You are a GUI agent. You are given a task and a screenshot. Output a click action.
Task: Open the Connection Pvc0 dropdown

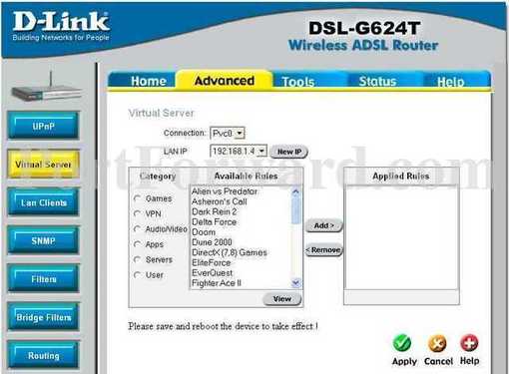pos(228,134)
